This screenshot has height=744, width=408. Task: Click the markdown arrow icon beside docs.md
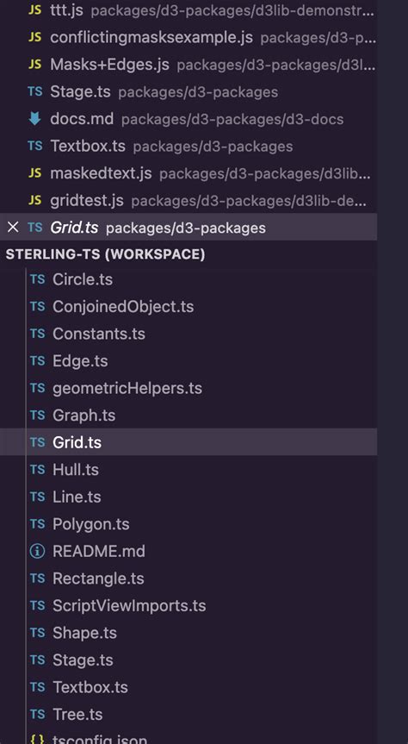(35, 119)
